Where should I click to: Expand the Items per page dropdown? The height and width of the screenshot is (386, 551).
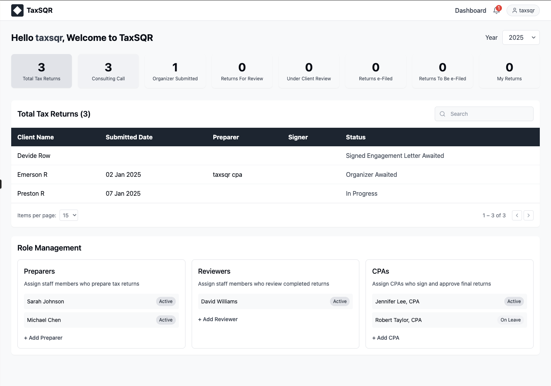69,215
